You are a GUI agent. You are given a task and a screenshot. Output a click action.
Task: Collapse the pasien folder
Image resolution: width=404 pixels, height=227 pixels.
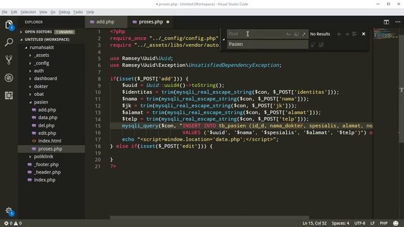pos(41,102)
